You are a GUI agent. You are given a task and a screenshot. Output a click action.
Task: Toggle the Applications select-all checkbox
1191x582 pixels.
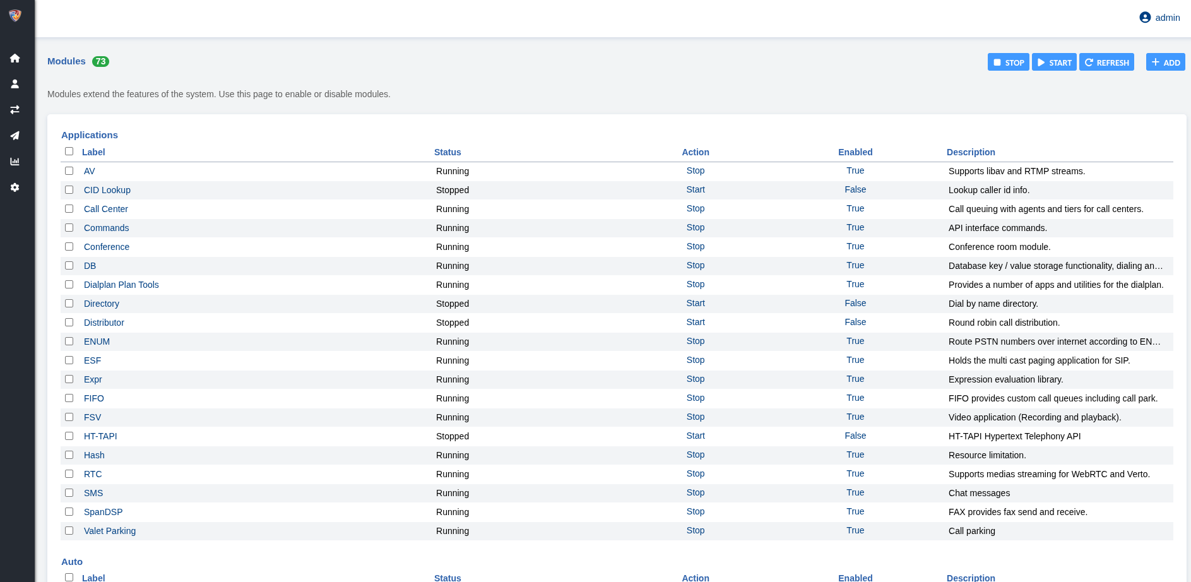69,151
